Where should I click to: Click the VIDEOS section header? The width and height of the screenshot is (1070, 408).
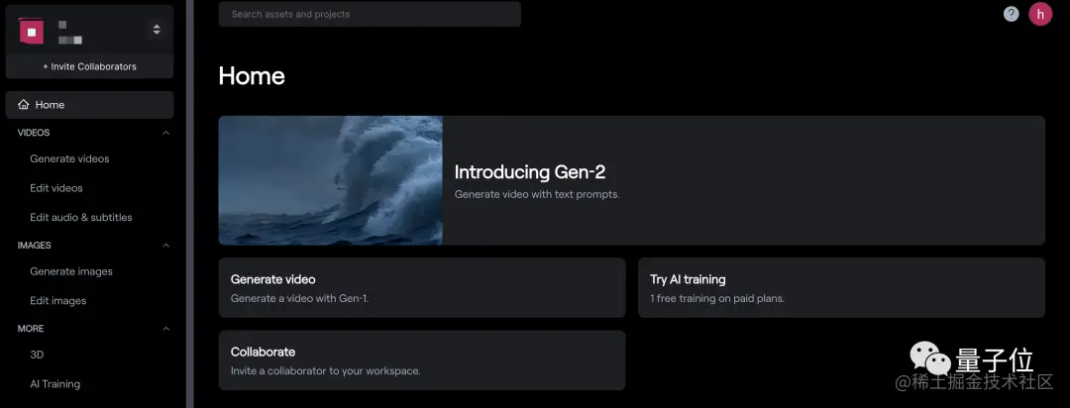click(x=34, y=133)
